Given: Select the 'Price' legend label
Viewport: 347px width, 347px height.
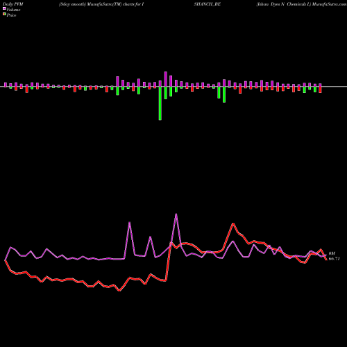Looking at the screenshot, I should coord(11,15).
